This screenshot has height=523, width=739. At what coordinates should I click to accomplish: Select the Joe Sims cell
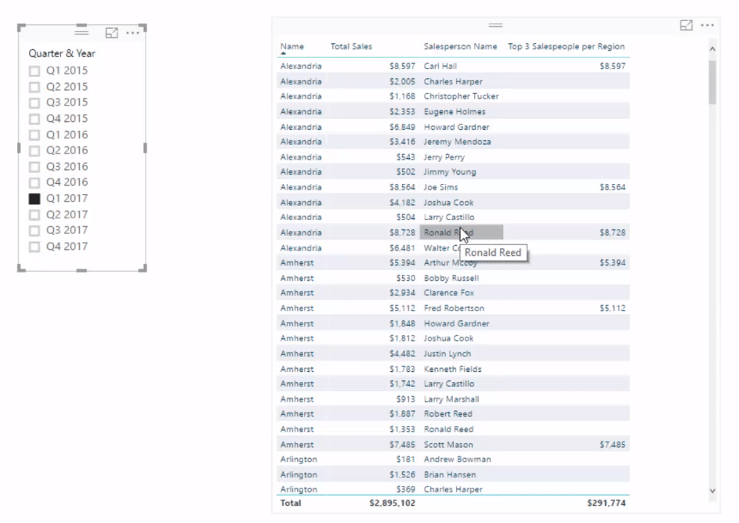click(x=440, y=187)
